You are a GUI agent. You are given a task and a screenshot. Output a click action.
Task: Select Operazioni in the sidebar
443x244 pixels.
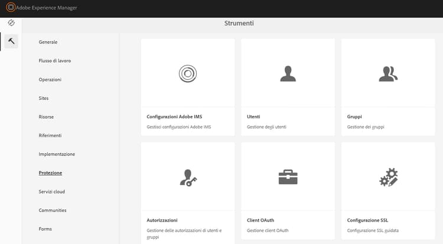(50, 79)
